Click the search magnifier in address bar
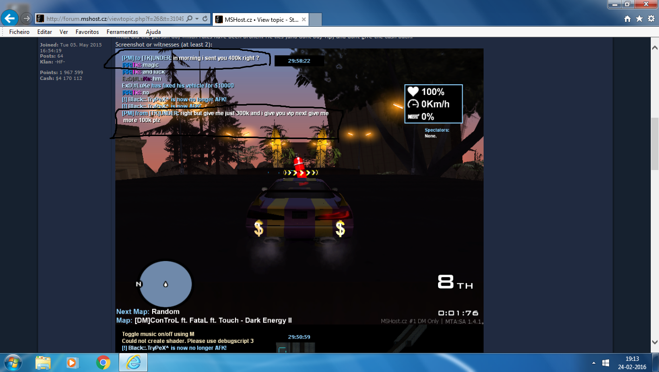Viewport: 659px width, 372px height. (x=189, y=19)
